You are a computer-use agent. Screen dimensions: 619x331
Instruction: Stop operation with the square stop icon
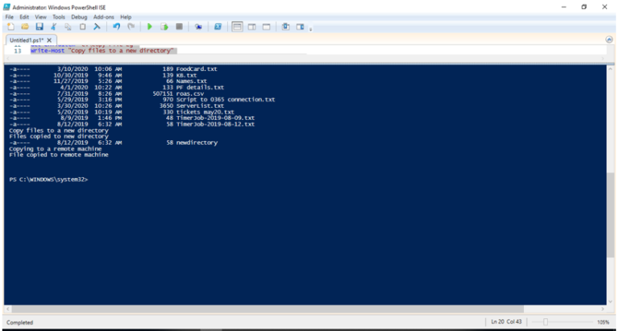pos(179,27)
